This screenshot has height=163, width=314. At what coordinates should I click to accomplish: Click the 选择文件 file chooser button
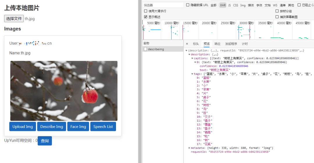(14, 19)
